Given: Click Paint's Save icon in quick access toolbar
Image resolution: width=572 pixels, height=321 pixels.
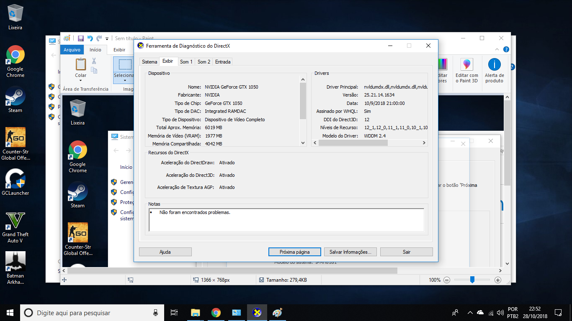Looking at the screenshot, I should tap(81, 38).
